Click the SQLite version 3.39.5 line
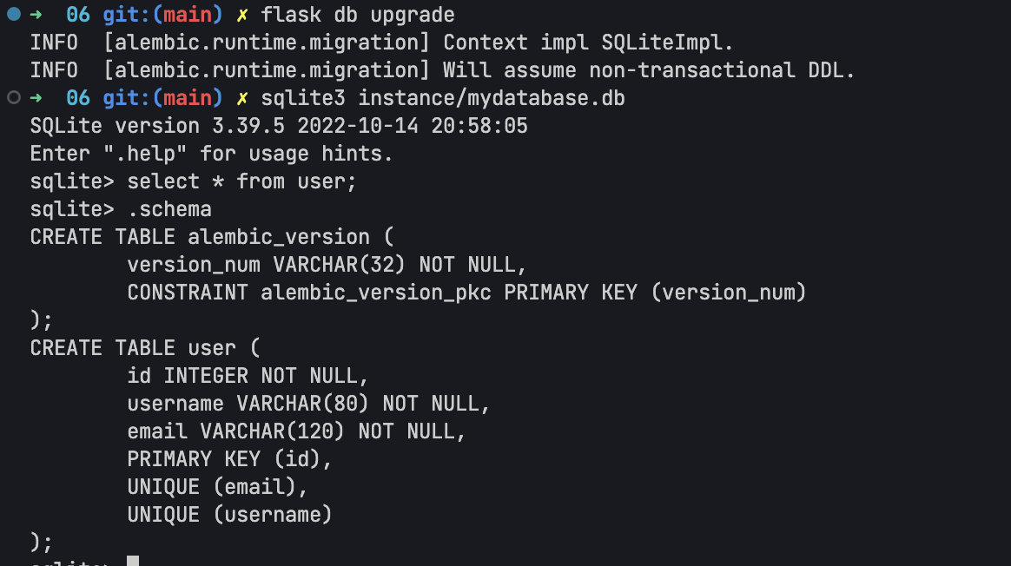Image resolution: width=1011 pixels, height=566 pixels. (279, 126)
